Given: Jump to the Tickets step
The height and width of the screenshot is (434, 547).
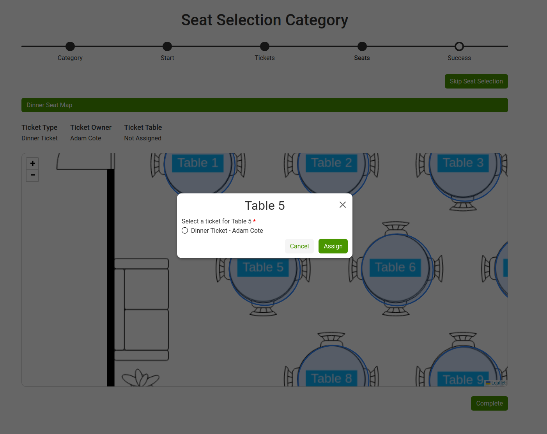Looking at the screenshot, I should click(x=264, y=46).
